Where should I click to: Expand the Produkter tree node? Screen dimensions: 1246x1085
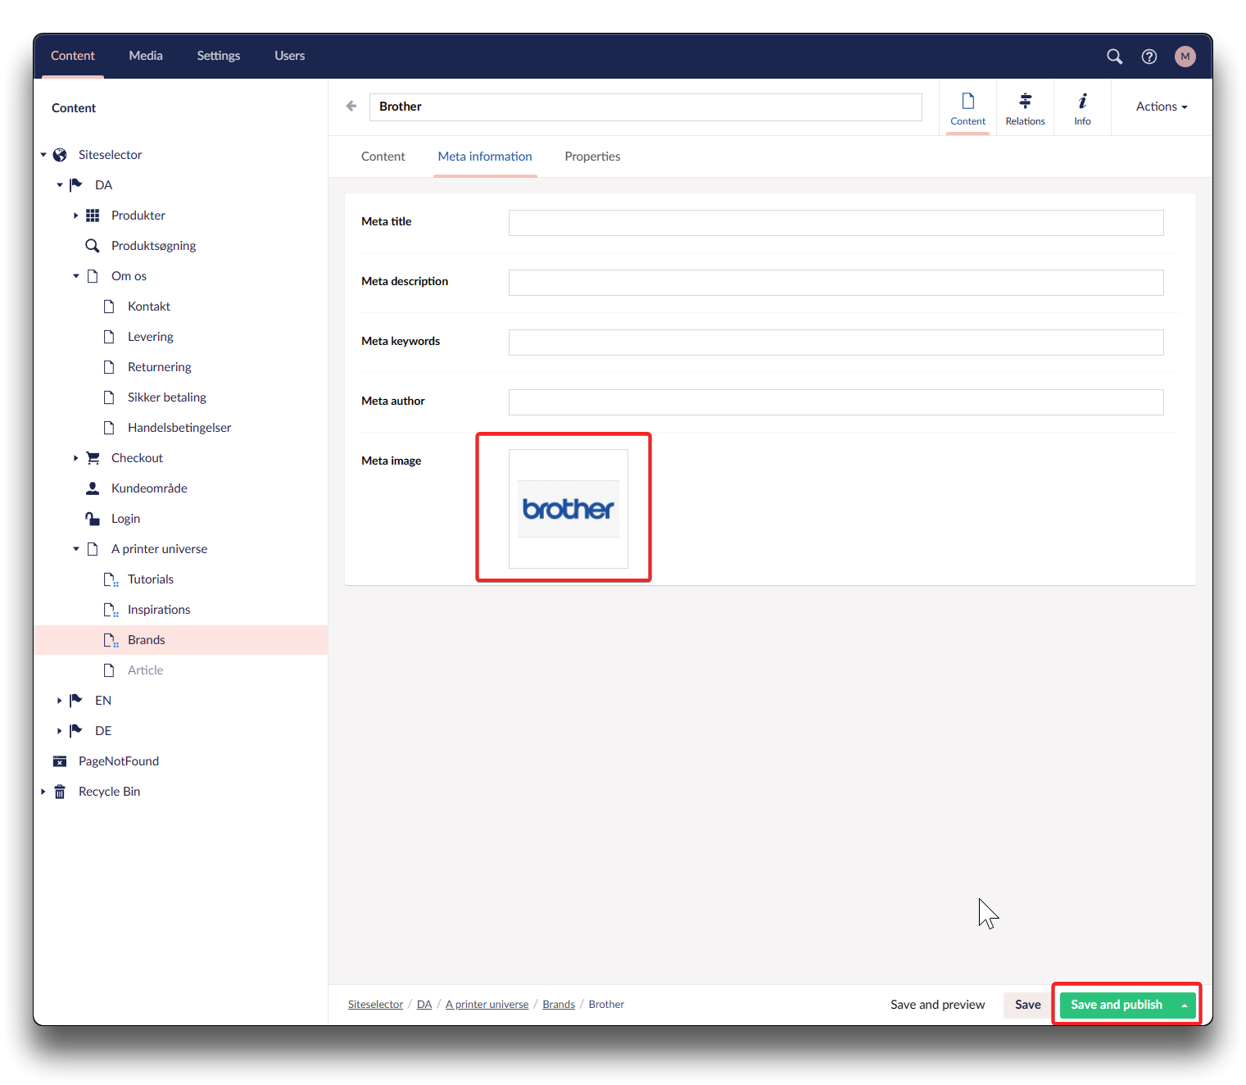point(75,216)
